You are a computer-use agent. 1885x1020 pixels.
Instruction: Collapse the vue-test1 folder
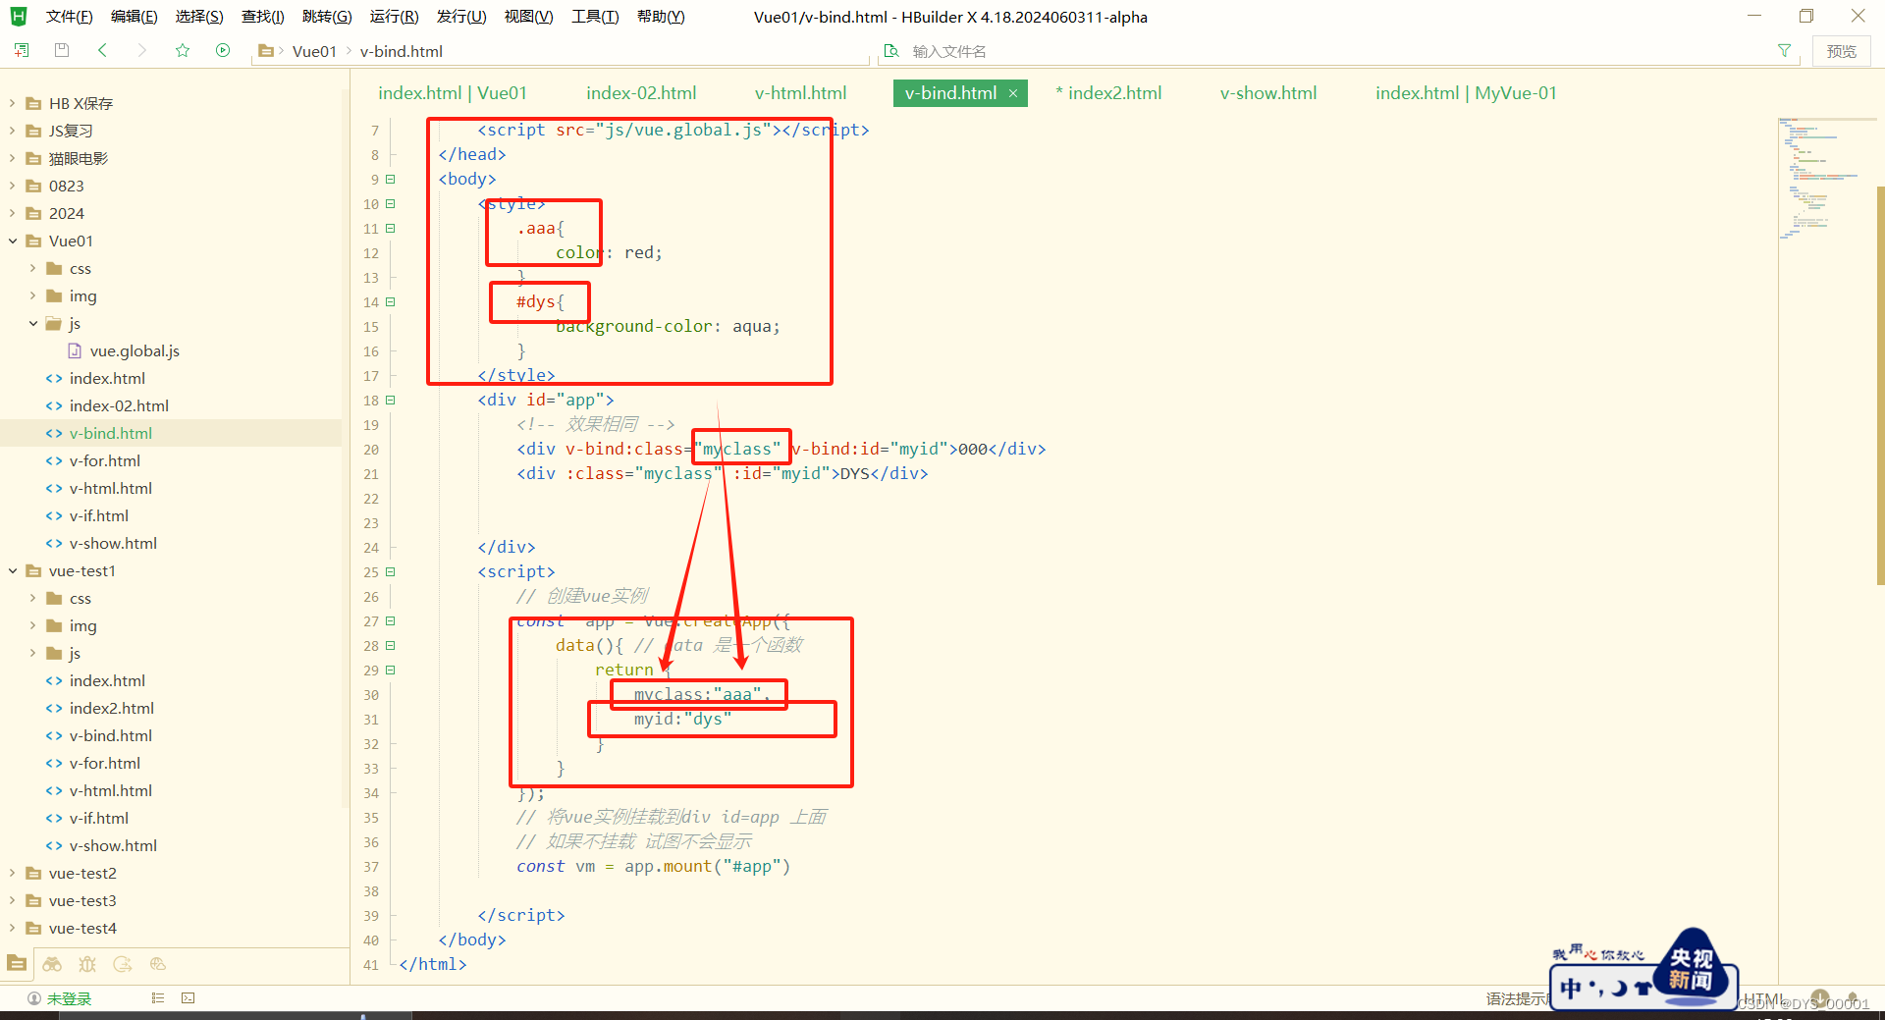pos(13,570)
